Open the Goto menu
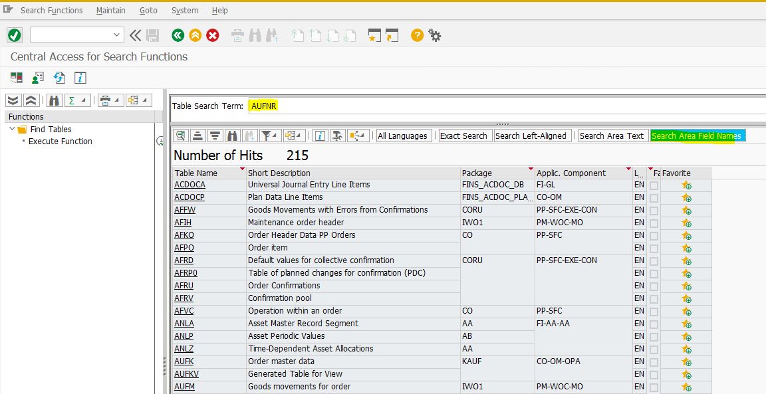Image resolution: width=766 pixels, height=394 pixels. (x=148, y=10)
